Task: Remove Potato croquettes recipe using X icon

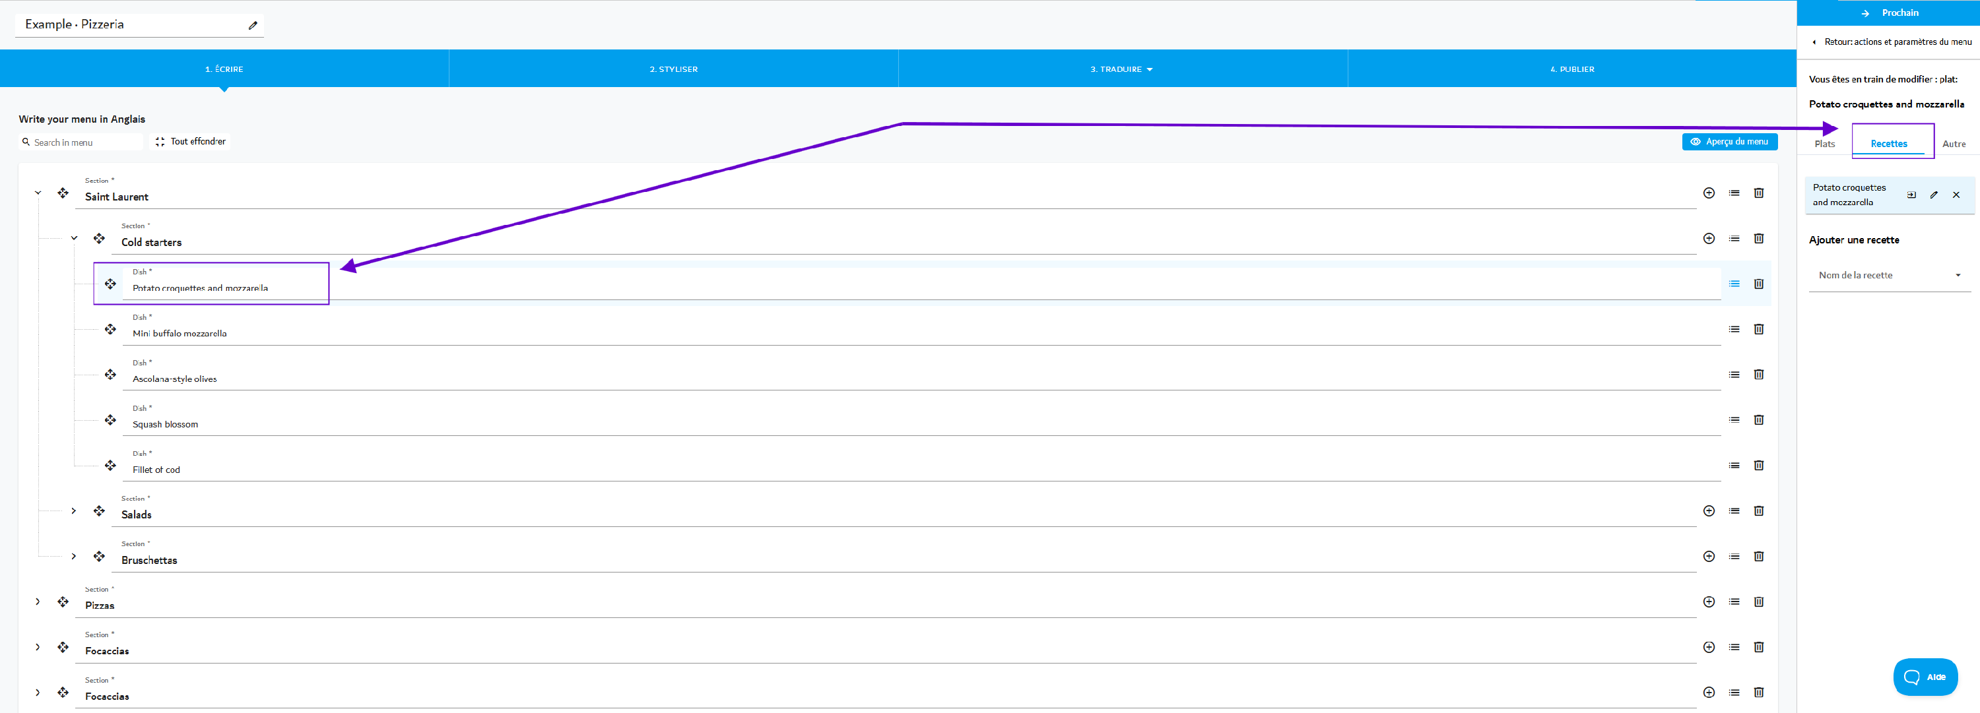Action: click(x=1956, y=195)
